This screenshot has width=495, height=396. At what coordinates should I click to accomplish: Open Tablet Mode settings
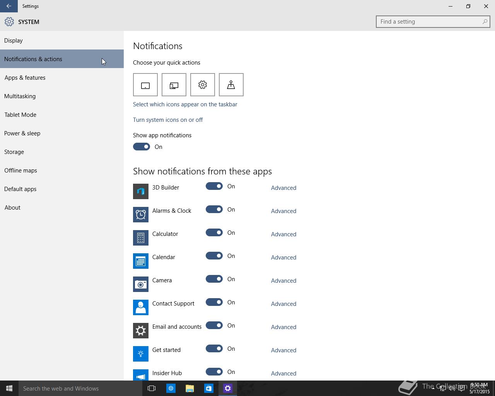pyautogui.click(x=62, y=114)
